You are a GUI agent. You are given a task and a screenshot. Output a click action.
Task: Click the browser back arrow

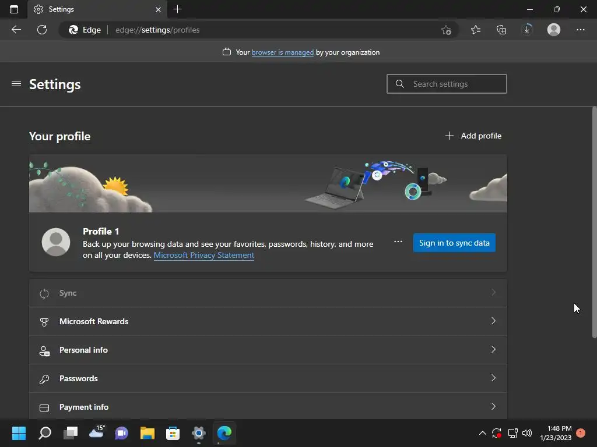[x=16, y=30]
